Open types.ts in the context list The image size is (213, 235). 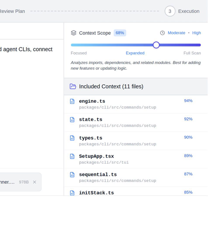[136, 141]
